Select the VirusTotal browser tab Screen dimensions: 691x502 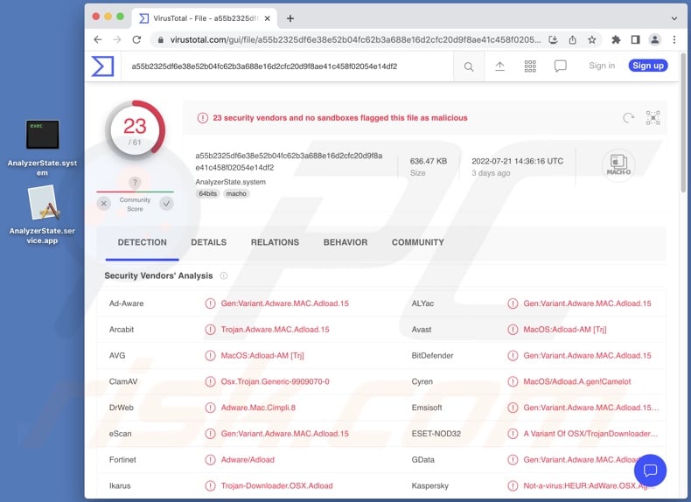click(205, 18)
